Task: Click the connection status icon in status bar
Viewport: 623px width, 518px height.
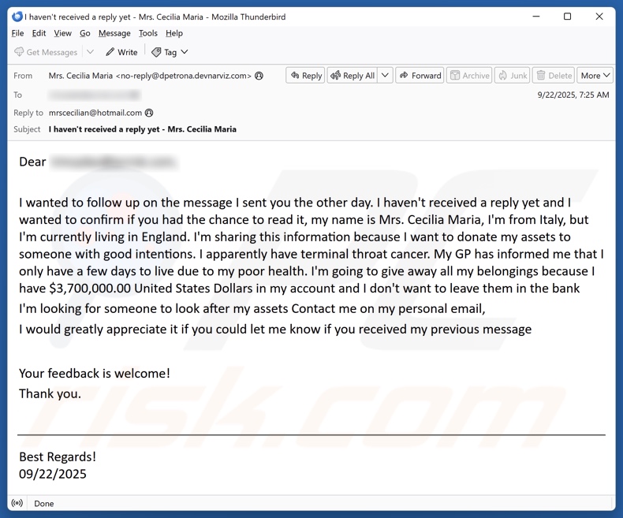Action: click(x=17, y=503)
